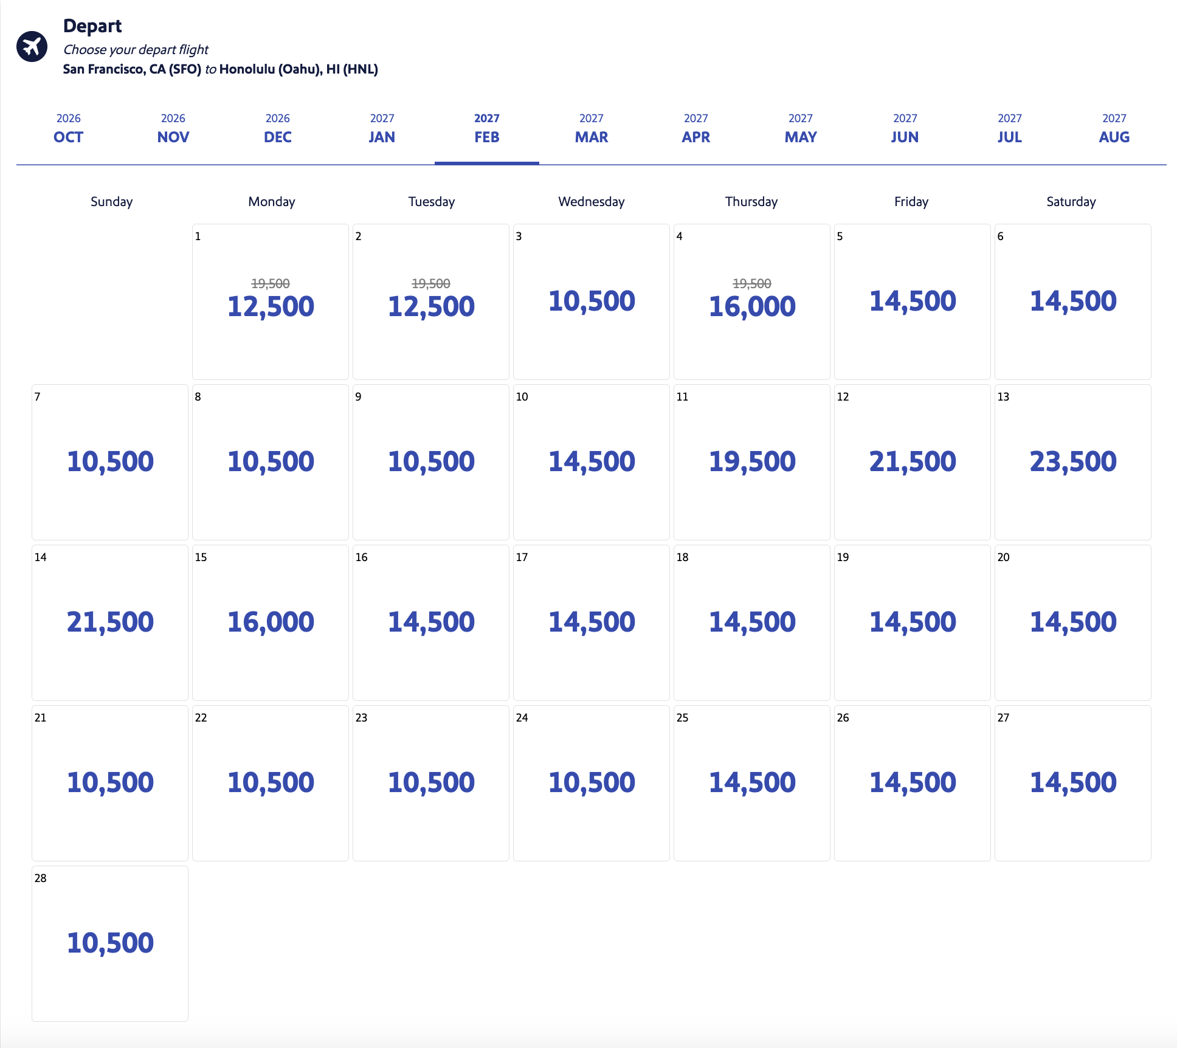The image size is (1177, 1048).
Task: Select February 24 fare cell
Action: [592, 784]
